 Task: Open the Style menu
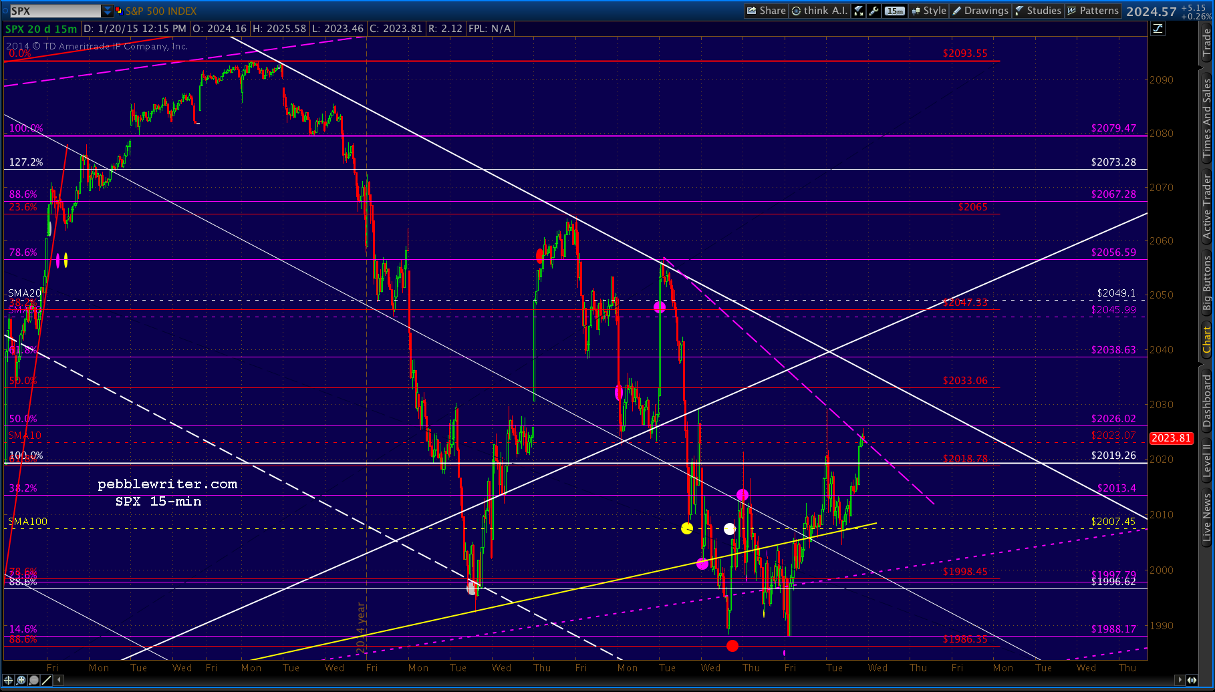click(x=929, y=11)
